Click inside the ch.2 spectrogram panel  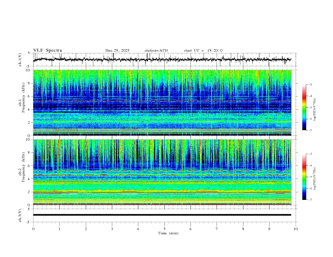pos(164,172)
